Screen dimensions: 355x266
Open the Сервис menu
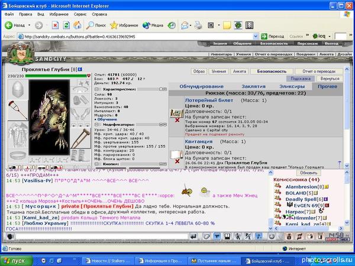point(80,14)
